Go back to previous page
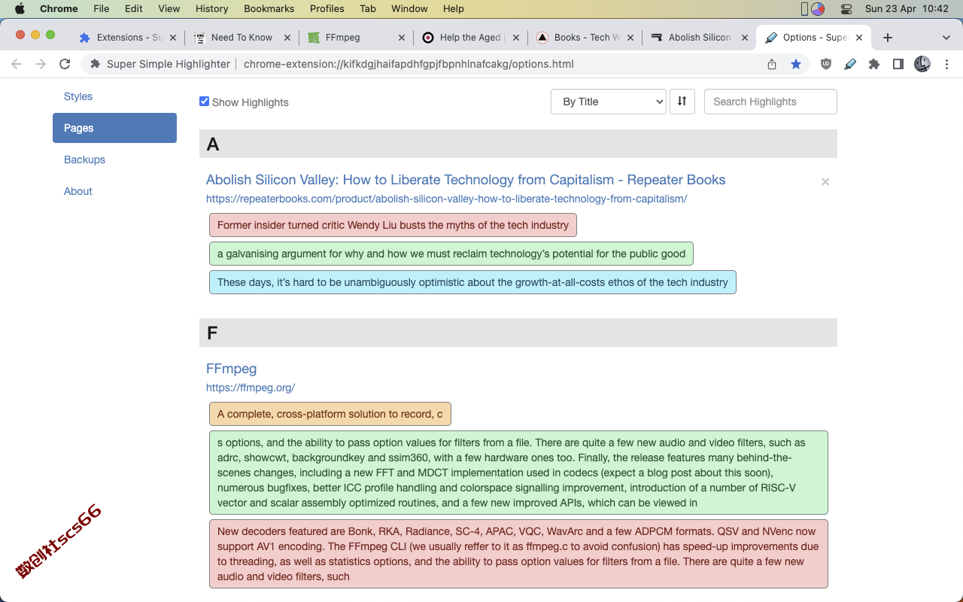This screenshot has width=963, height=602. click(17, 64)
